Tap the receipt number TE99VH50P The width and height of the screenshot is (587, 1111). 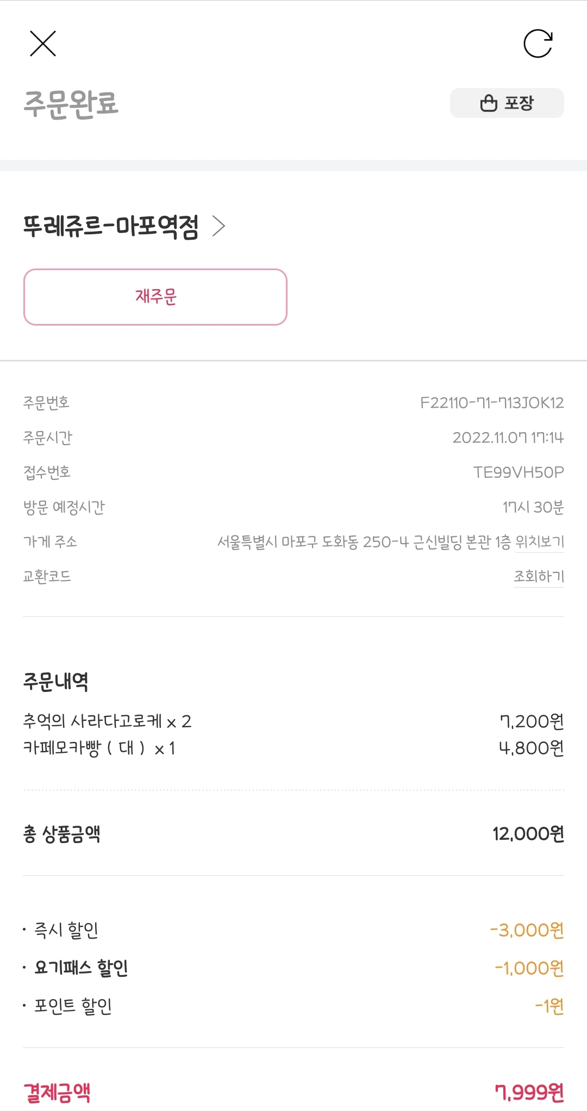click(x=518, y=472)
